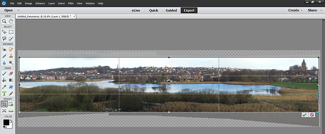Viewport: 325px width, 134px height.
Task: Switch to Quick mode
Action: click(154, 10)
